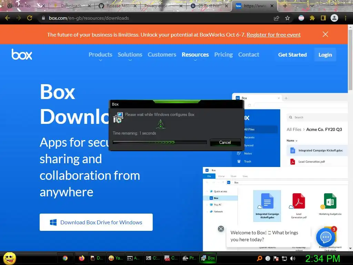353x265 pixels.
Task: Open the Chrome three-dot menu
Action: [345, 18]
